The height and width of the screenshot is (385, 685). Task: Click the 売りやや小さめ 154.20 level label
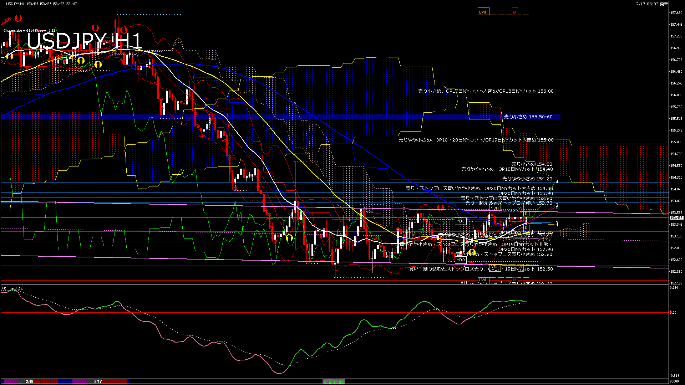(x=527, y=179)
